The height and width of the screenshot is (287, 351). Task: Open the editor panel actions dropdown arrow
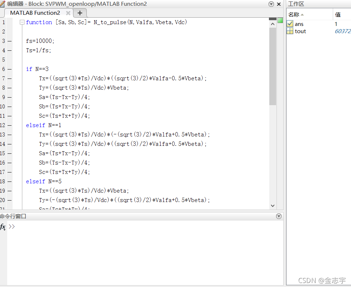(x=271, y=4)
